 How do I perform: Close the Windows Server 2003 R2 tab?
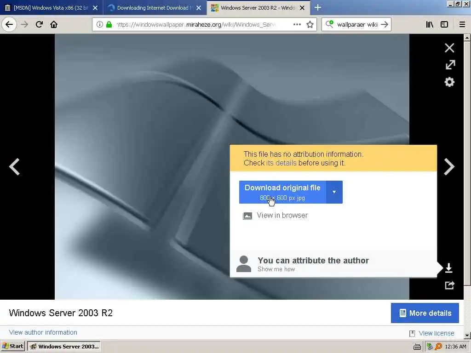[302, 8]
